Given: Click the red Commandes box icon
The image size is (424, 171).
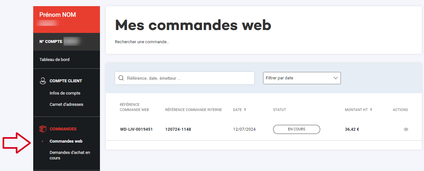Looking at the screenshot, I should point(43,129).
